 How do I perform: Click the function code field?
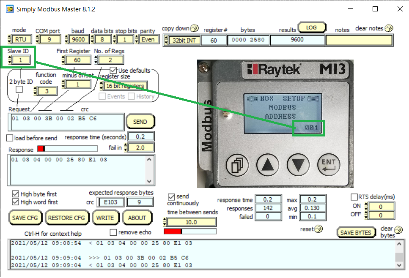[47, 91]
